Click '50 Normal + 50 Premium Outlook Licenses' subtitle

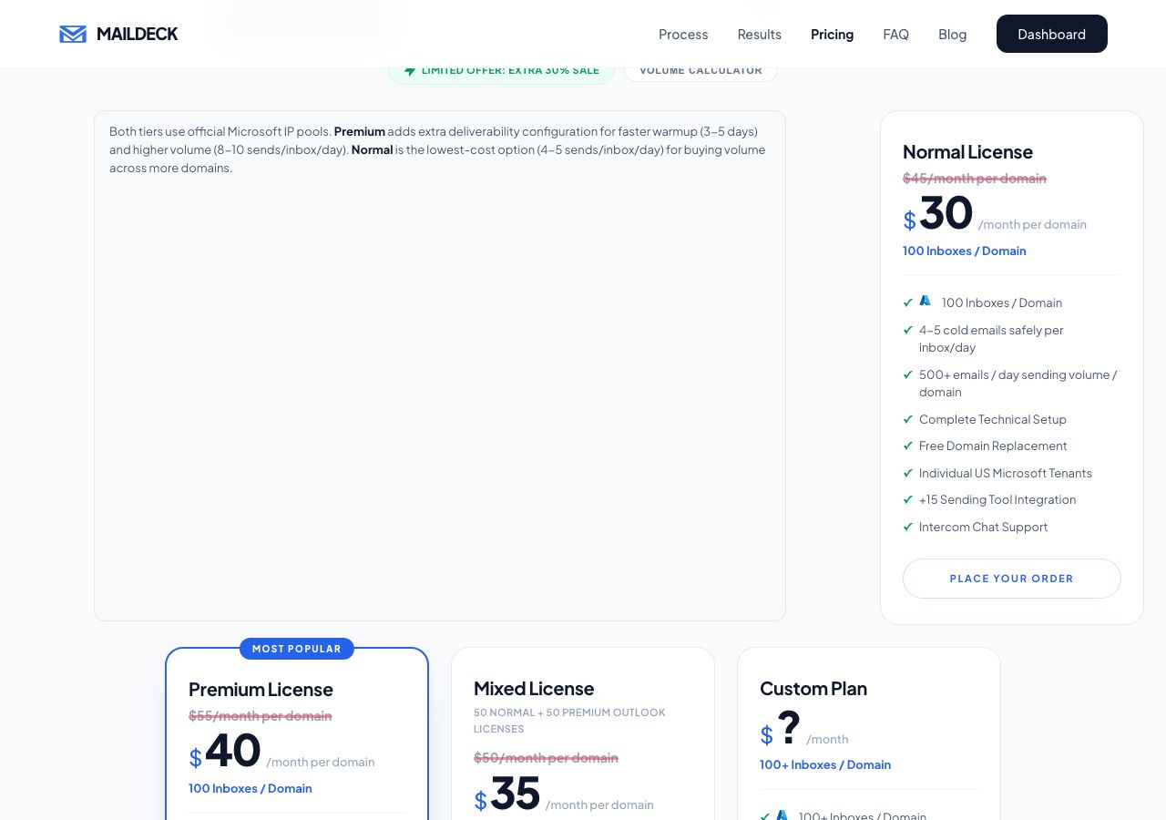click(x=569, y=721)
